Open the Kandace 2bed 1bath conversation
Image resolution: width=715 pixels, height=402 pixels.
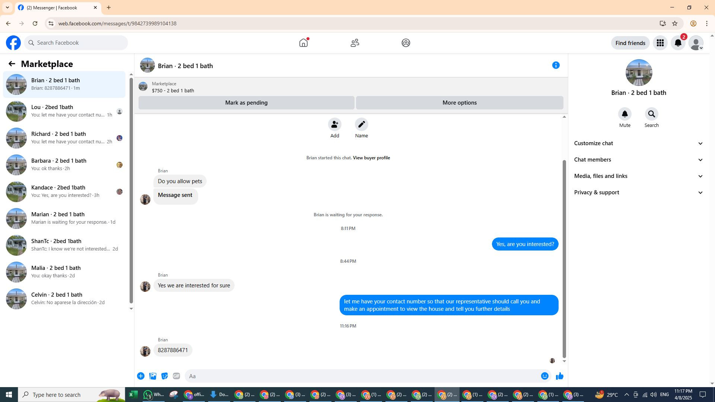64,191
